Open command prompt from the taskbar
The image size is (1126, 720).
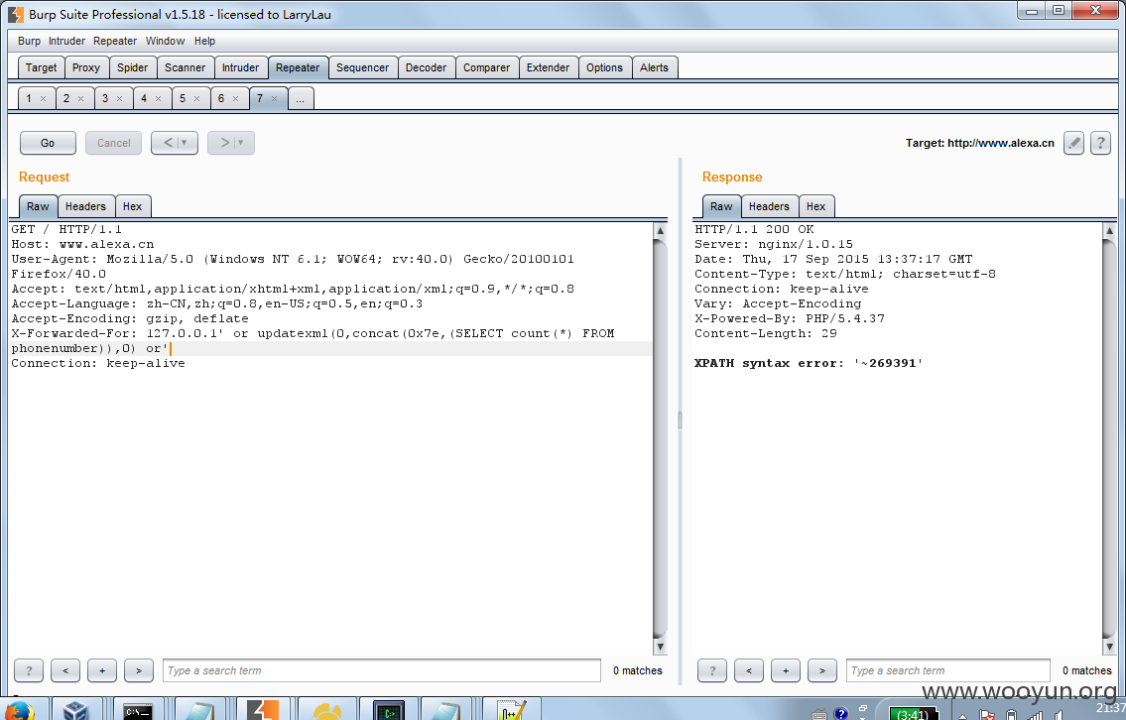(137, 710)
